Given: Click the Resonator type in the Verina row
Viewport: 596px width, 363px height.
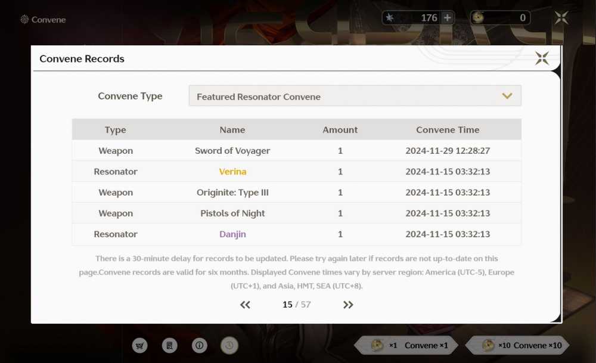Looking at the screenshot, I should coord(116,172).
